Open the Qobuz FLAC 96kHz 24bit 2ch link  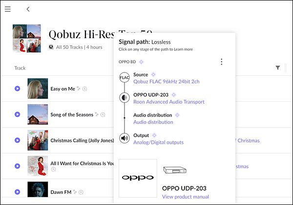(x=167, y=82)
